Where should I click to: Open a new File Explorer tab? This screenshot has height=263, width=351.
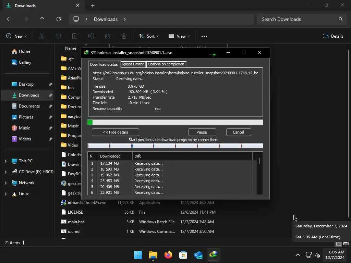tap(93, 6)
